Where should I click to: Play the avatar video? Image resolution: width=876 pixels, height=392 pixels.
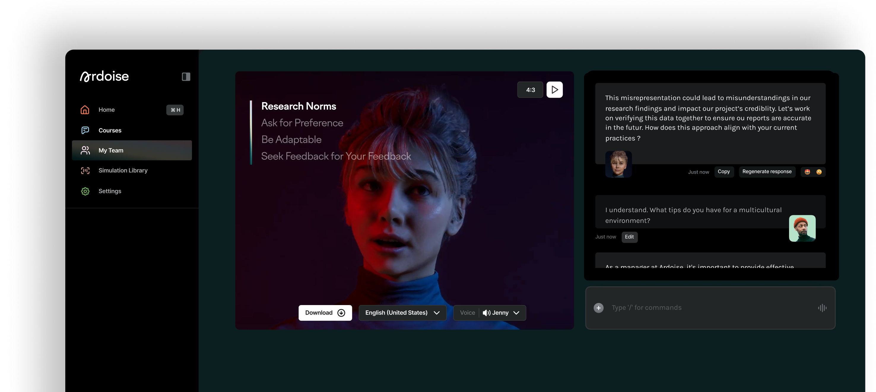[x=554, y=90]
